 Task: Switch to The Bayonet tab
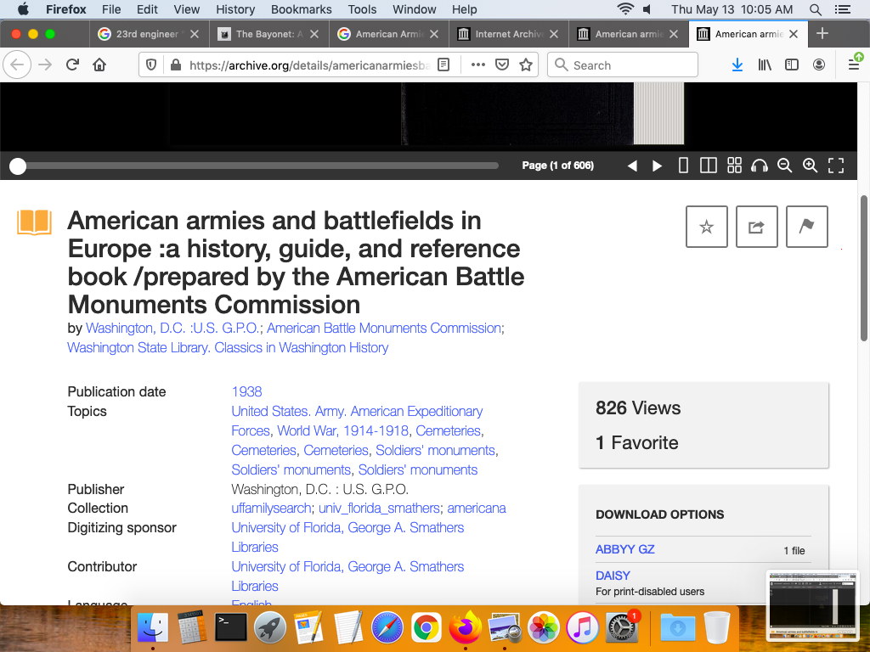(266, 34)
